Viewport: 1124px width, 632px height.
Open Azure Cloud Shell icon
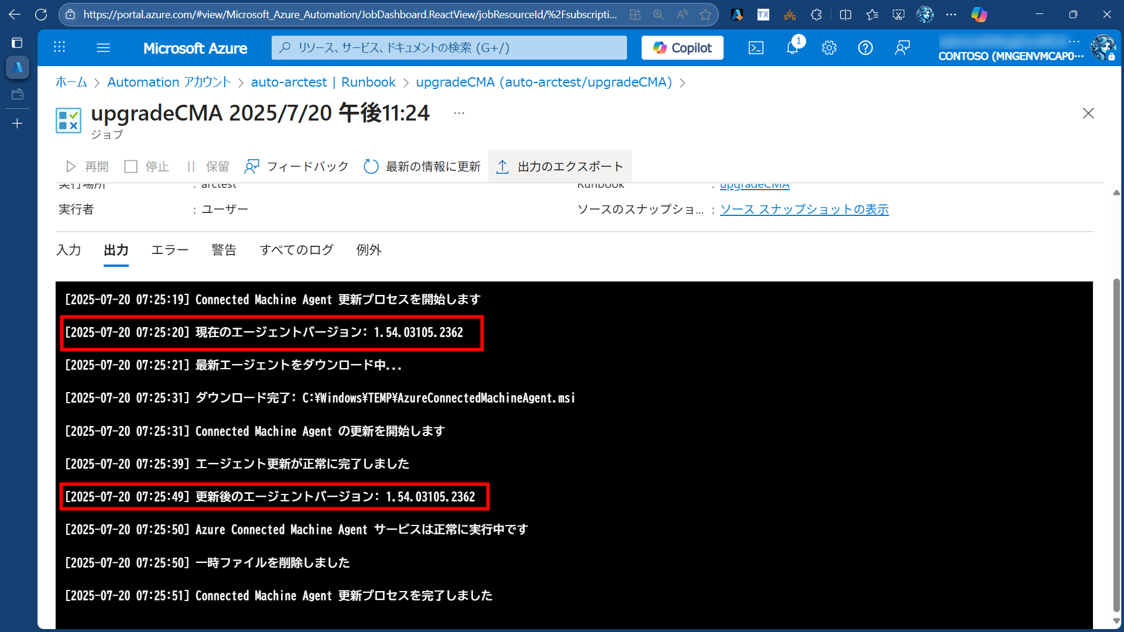[x=756, y=48]
